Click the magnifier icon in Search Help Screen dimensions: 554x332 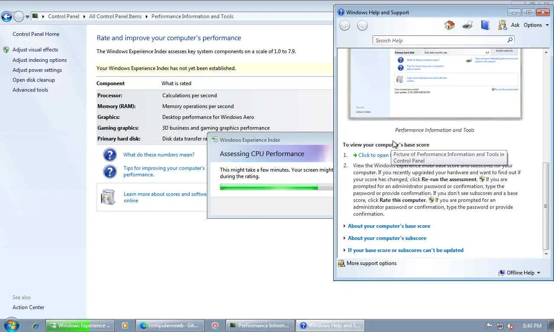(510, 40)
